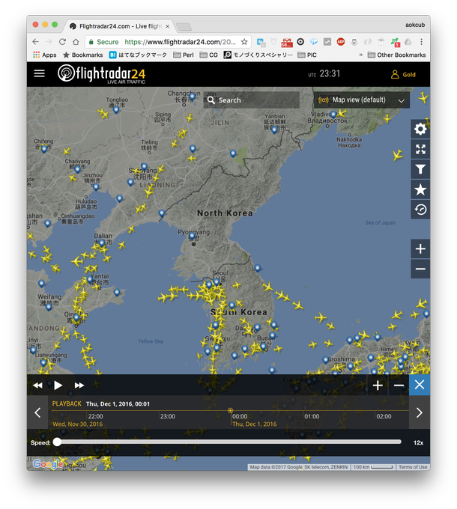The width and height of the screenshot is (457, 509).
Task: Open map settings gear
Action: [420, 129]
